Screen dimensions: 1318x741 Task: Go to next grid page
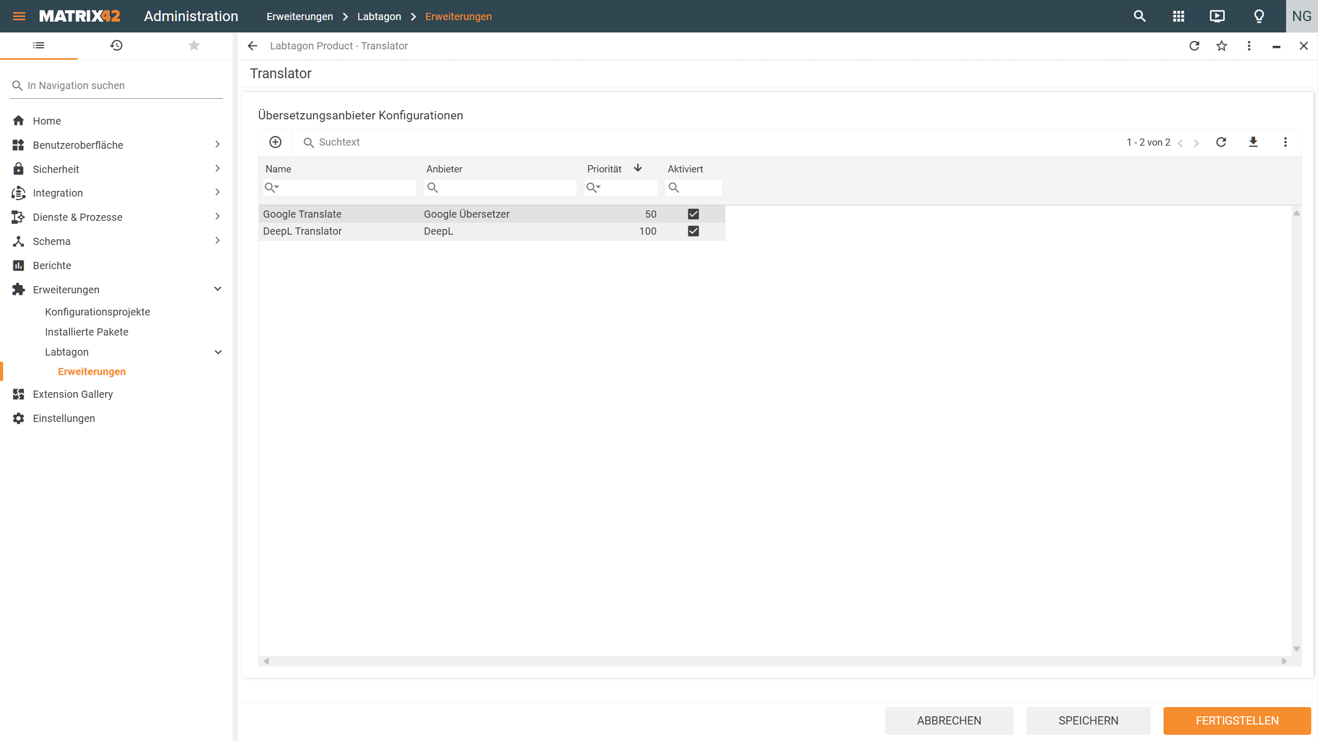(x=1196, y=143)
